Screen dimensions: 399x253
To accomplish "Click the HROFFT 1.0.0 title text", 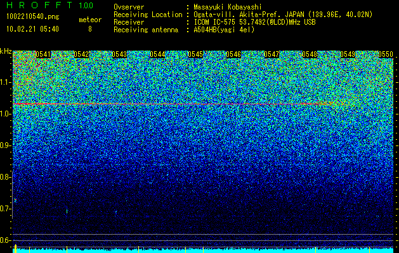I will 50,5.
